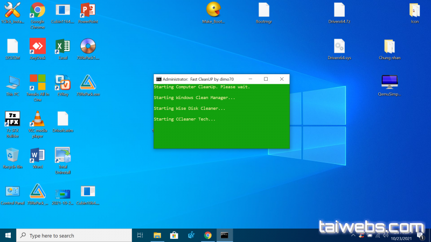Expand the system tray hidden icons
Viewport: 431px width, 242px height.
pyautogui.click(x=353, y=236)
